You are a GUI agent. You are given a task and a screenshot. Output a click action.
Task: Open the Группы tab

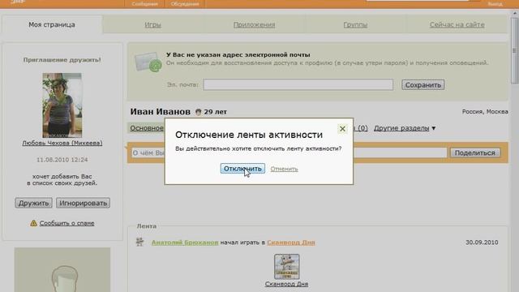(x=355, y=24)
